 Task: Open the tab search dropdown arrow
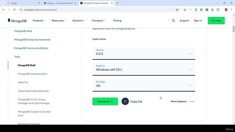[3, 3]
